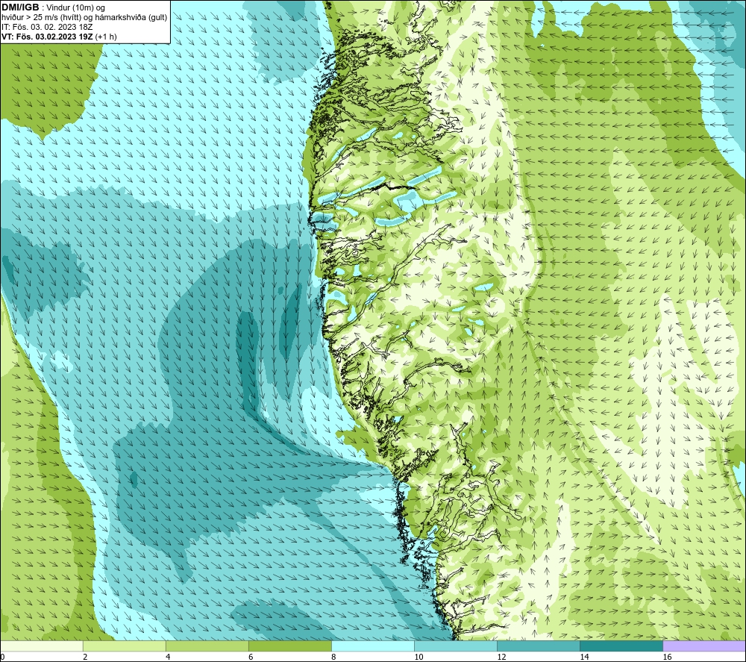Viewport: 746px width, 662px height.
Task: Click the purple legend swatch above 16 m/s
Action: (704, 646)
